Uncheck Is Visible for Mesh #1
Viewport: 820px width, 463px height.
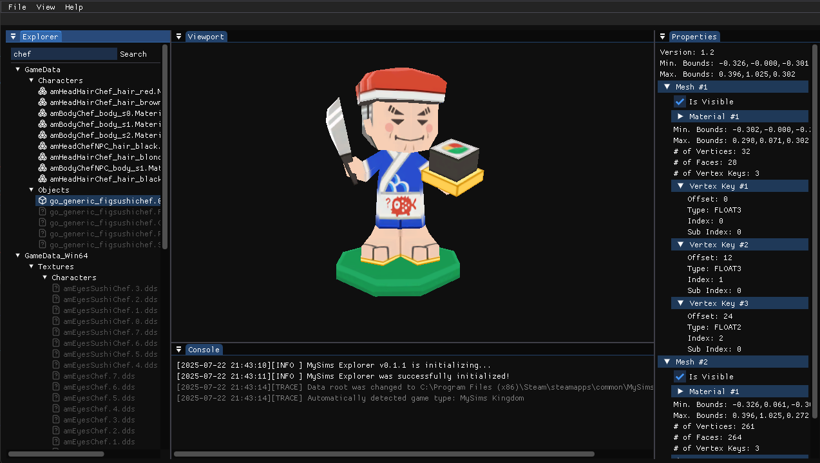[680, 101]
